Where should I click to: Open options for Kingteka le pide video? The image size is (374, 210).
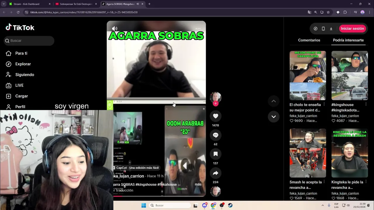(366, 182)
